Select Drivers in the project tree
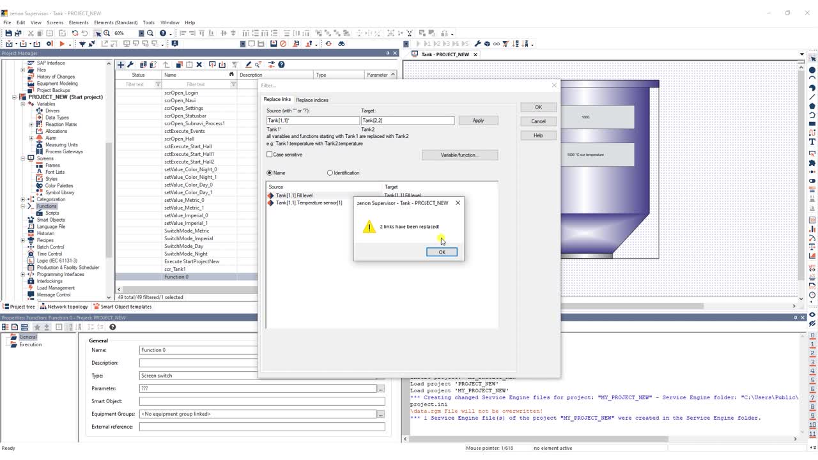 (x=52, y=111)
